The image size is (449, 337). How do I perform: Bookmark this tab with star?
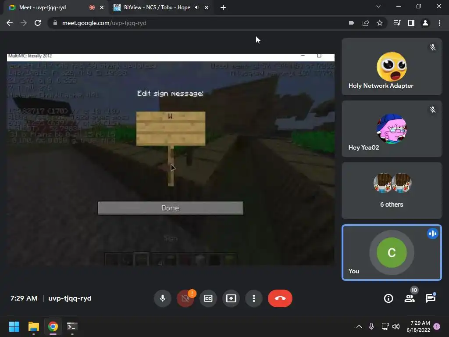pyautogui.click(x=380, y=23)
